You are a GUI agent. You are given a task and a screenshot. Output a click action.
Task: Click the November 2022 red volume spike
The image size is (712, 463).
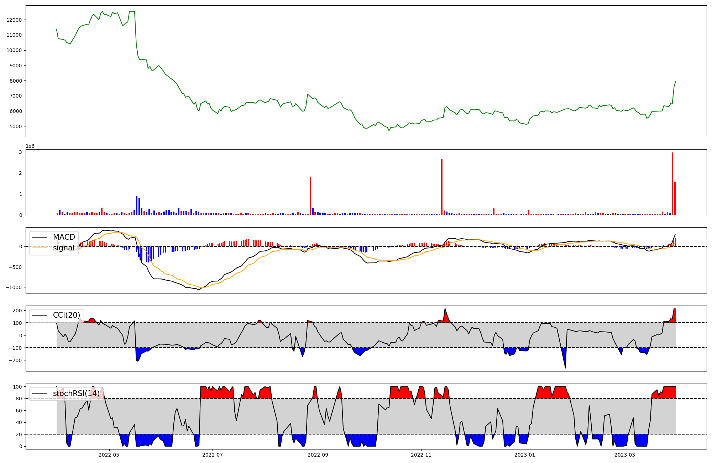[x=442, y=187]
